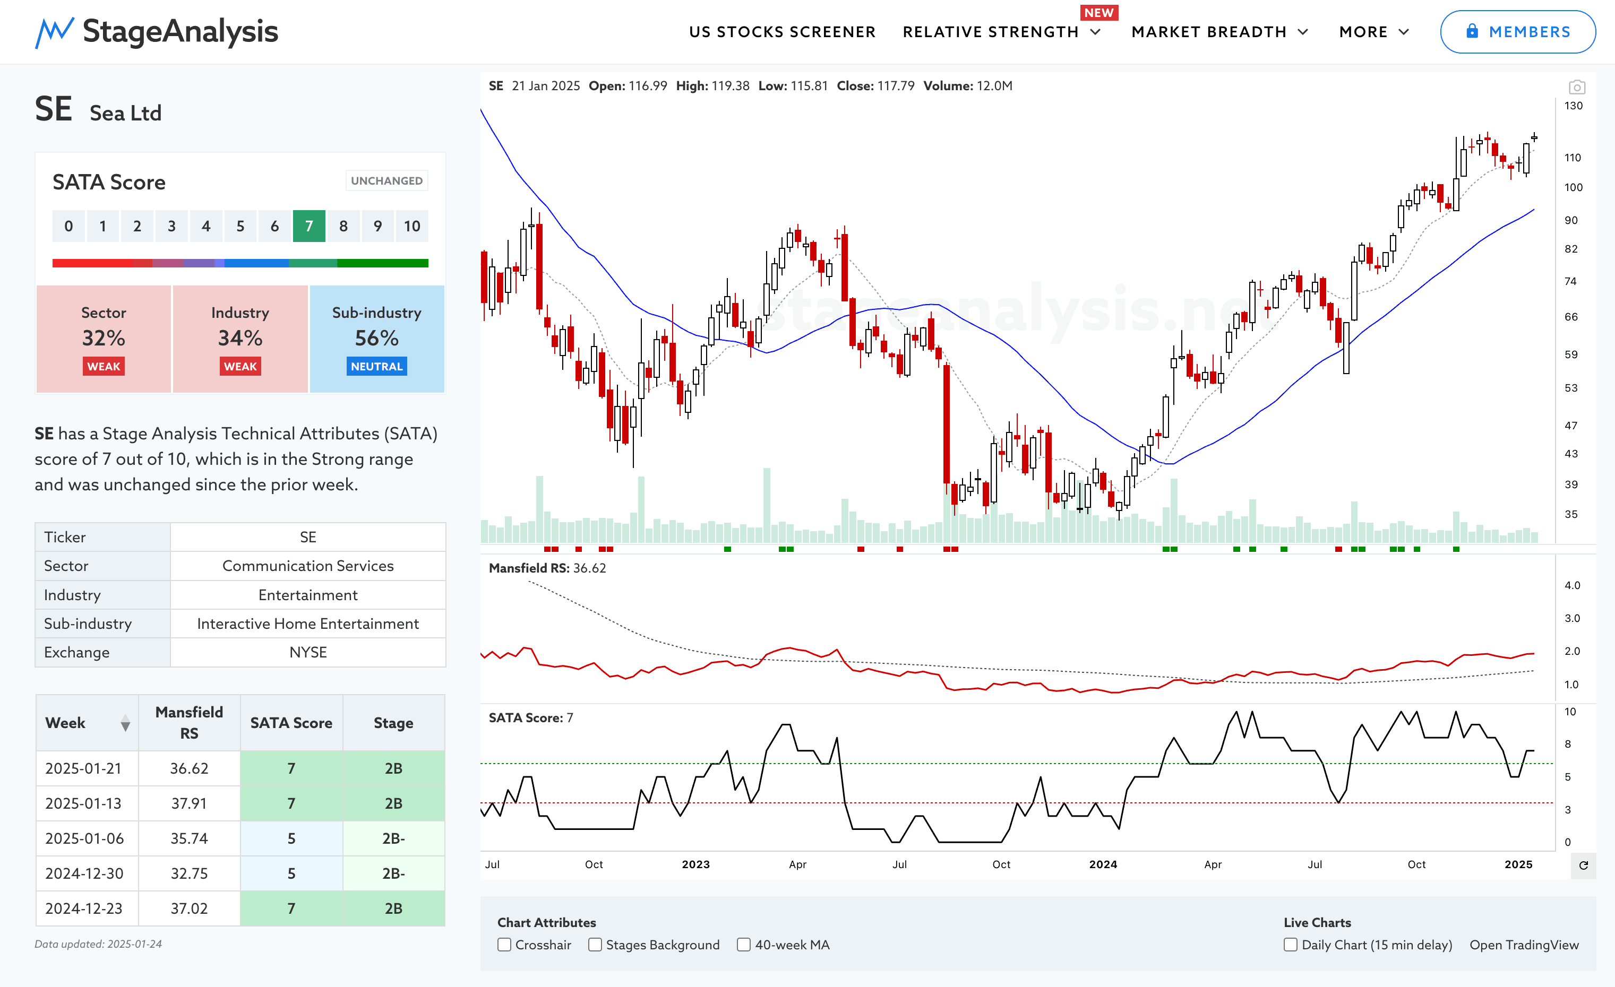Open TradingView link
This screenshot has height=987, width=1615.
1524,945
